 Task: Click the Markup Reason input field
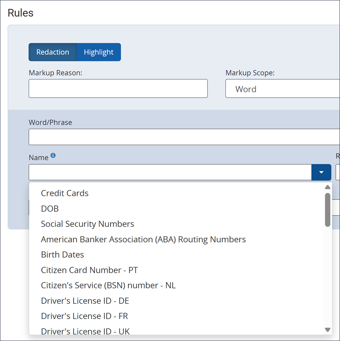(118, 88)
